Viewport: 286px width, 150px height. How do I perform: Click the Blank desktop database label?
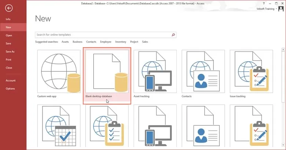pyautogui.click(x=99, y=96)
